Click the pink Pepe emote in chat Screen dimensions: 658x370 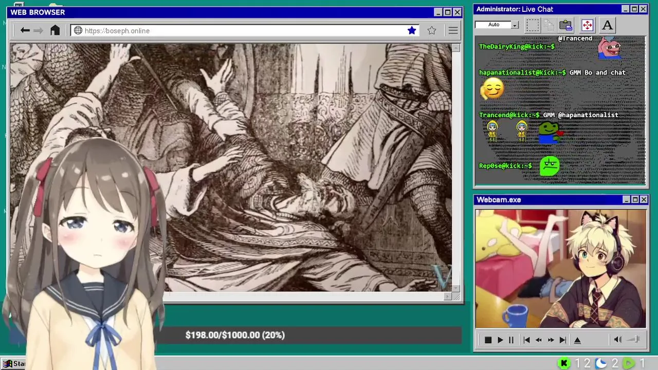pos(610,48)
